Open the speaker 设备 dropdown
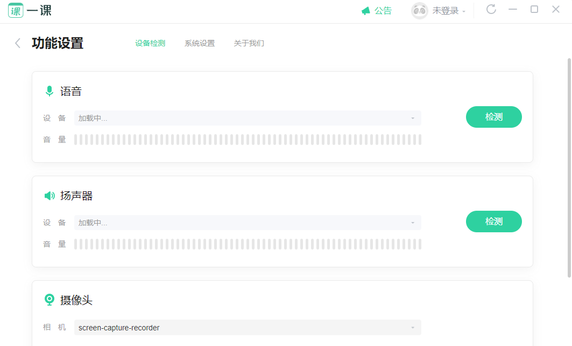The image size is (572, 346). 248,223
